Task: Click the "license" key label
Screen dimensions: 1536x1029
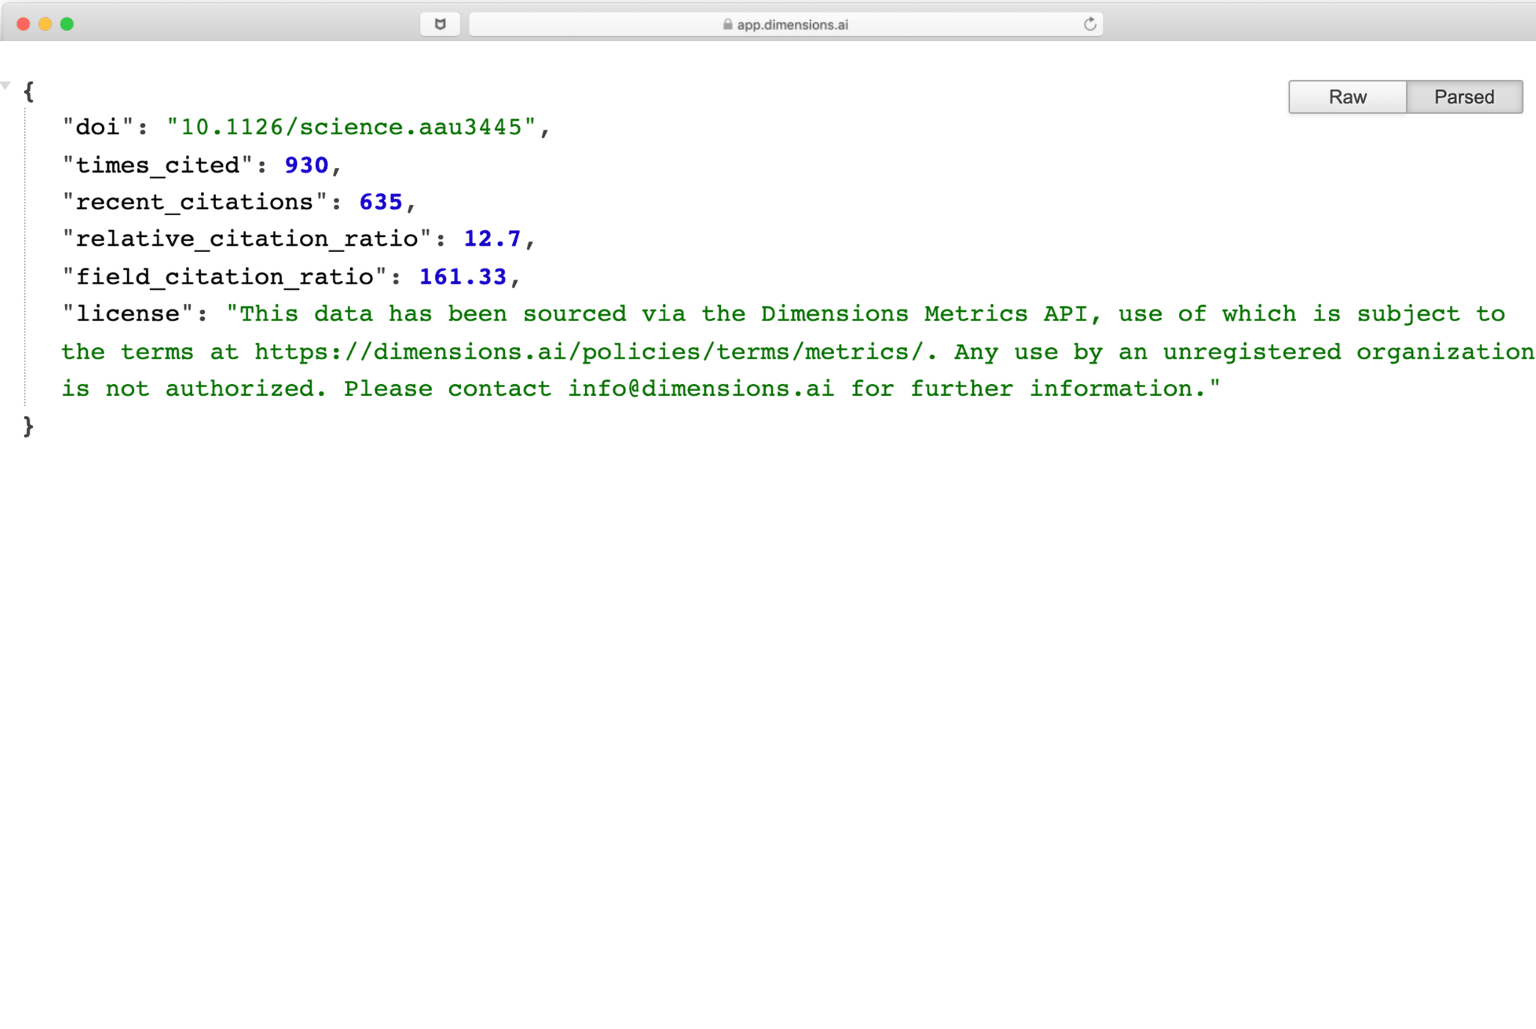Action: pyautogui.click(x=128, y=313)
